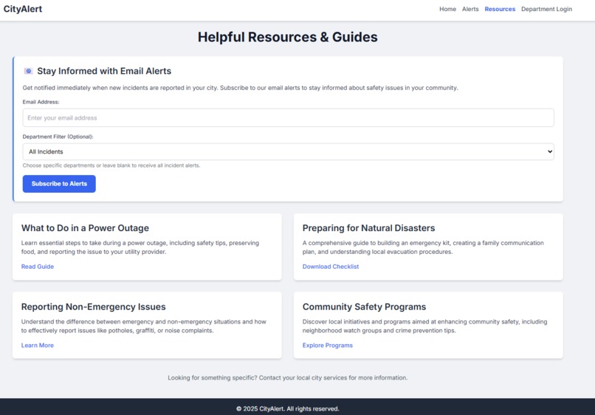
Task: Click the 'Department Filter (Optional):' label
Action: point(58,137)
